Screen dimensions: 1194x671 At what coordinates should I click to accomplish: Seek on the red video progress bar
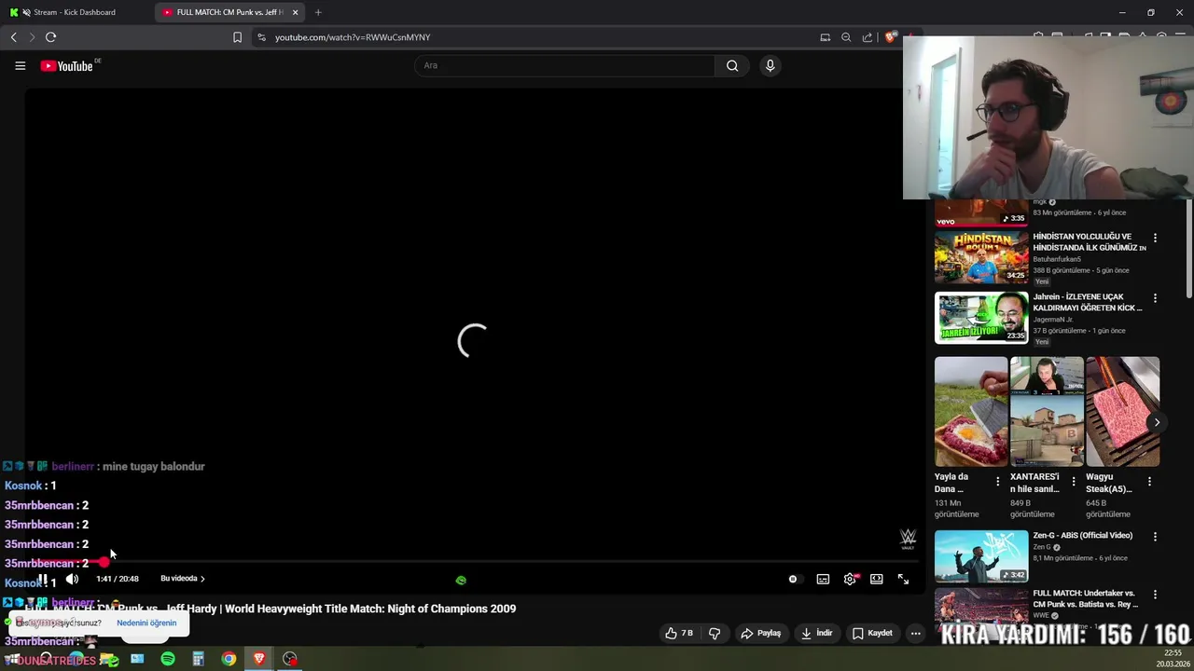[472, 562]
